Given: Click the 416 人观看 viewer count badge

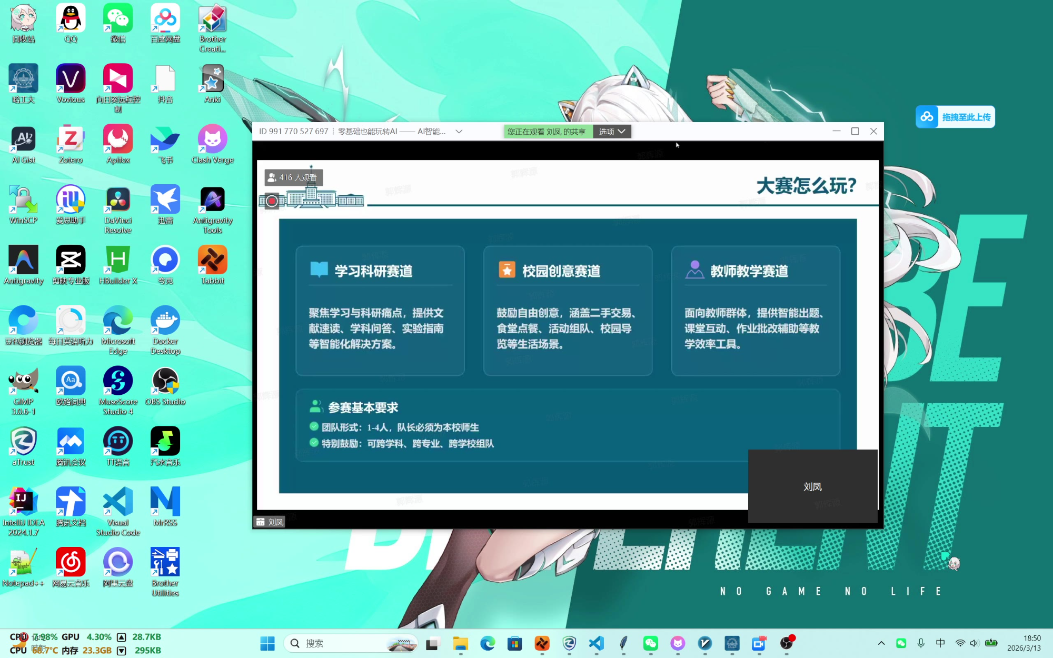Looking at the screenshot, I should point(293,178).
